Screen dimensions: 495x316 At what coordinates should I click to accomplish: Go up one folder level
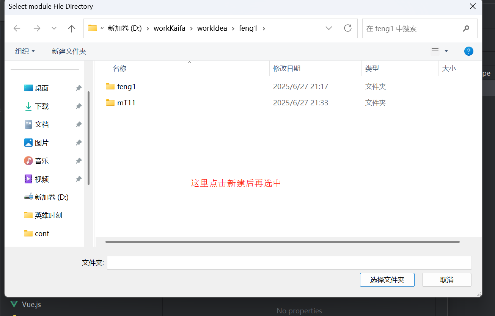click(71, 28)
